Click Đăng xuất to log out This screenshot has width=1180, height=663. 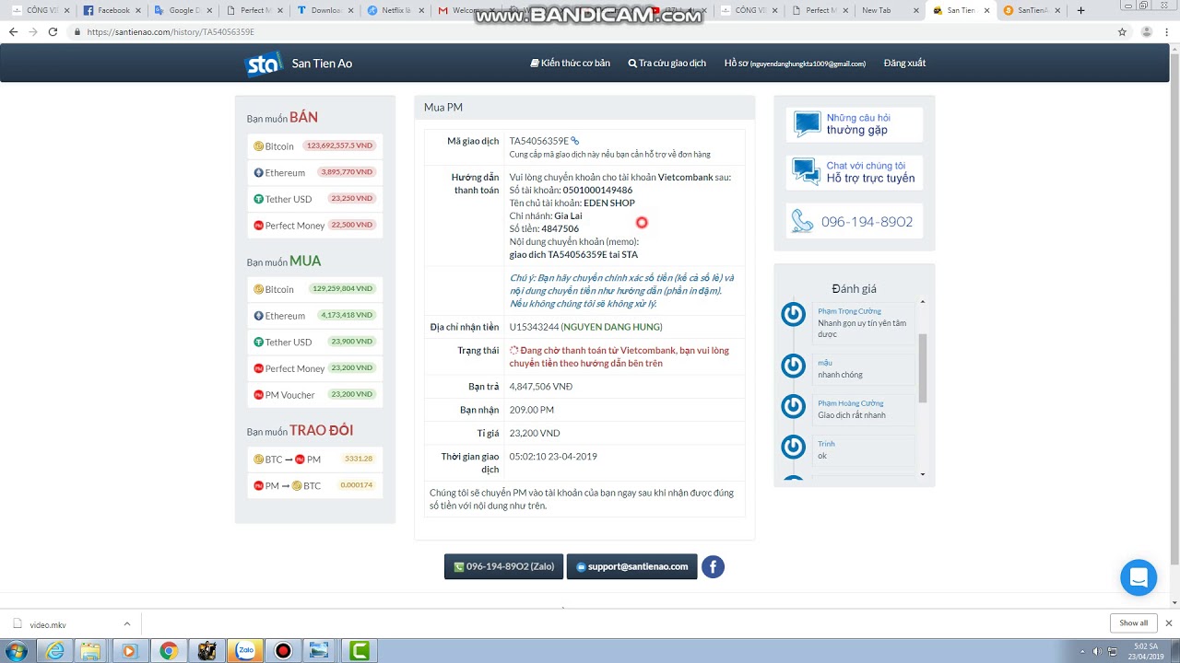tap(904, 64)
